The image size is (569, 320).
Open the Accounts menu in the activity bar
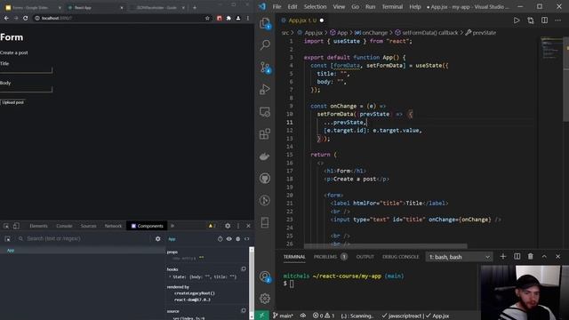265,276
